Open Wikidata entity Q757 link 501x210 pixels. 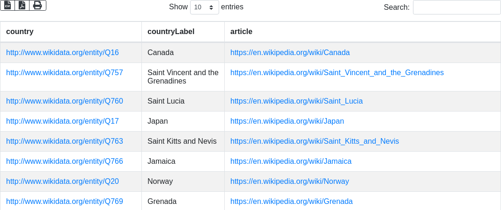[65, 73]
